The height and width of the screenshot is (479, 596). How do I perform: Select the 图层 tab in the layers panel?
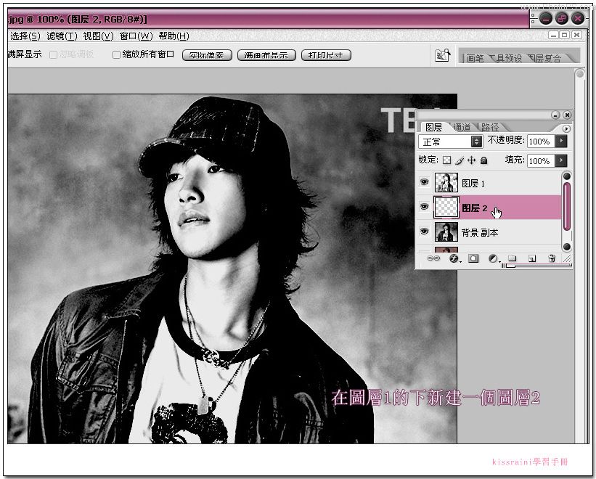pyautogui.click(x=433, y=127)
